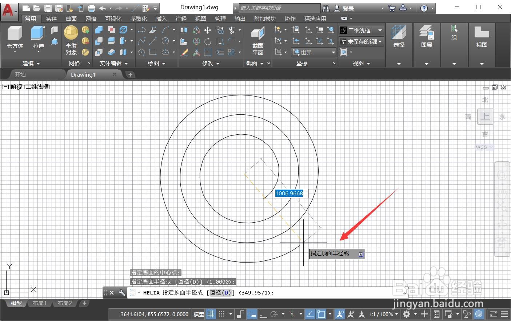The height and width of the screenshot is (321, 511).
Task: Select the Polyline draw tool
Action: tap(142, 30)
